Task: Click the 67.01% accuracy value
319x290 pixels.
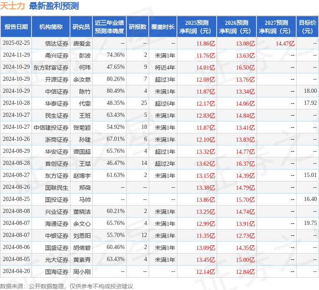Action: pos(116,139)
